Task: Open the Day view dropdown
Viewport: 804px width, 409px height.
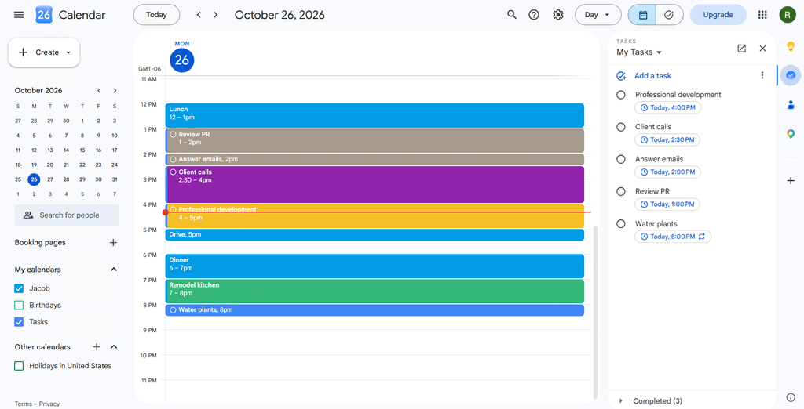Action: pyautogui.click(x=598, y=15)
